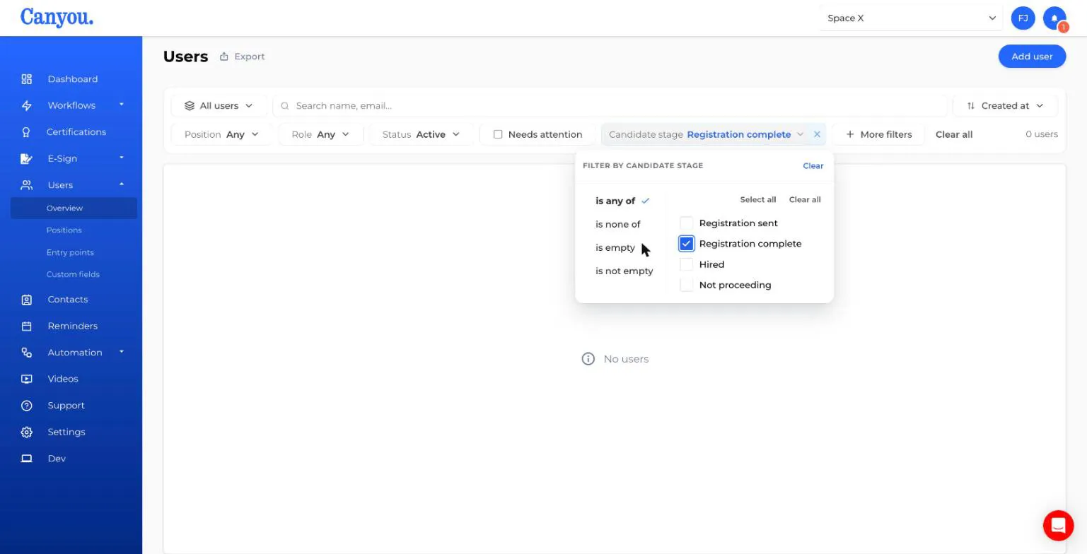Select the 'is empty' condition

(615, 247)
